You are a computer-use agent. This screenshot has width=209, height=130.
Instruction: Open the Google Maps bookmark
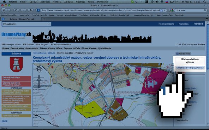point(71,15)
